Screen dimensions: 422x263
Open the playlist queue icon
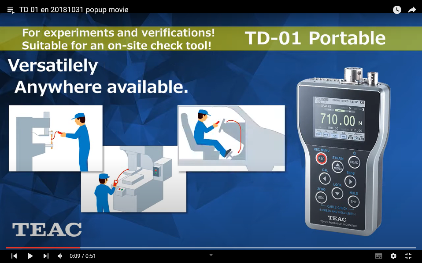tap(11, 10)
